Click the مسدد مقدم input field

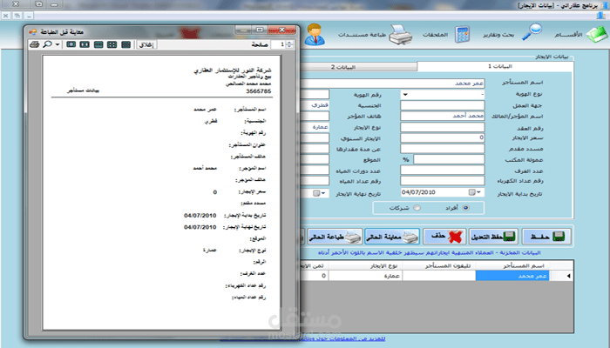443,149
